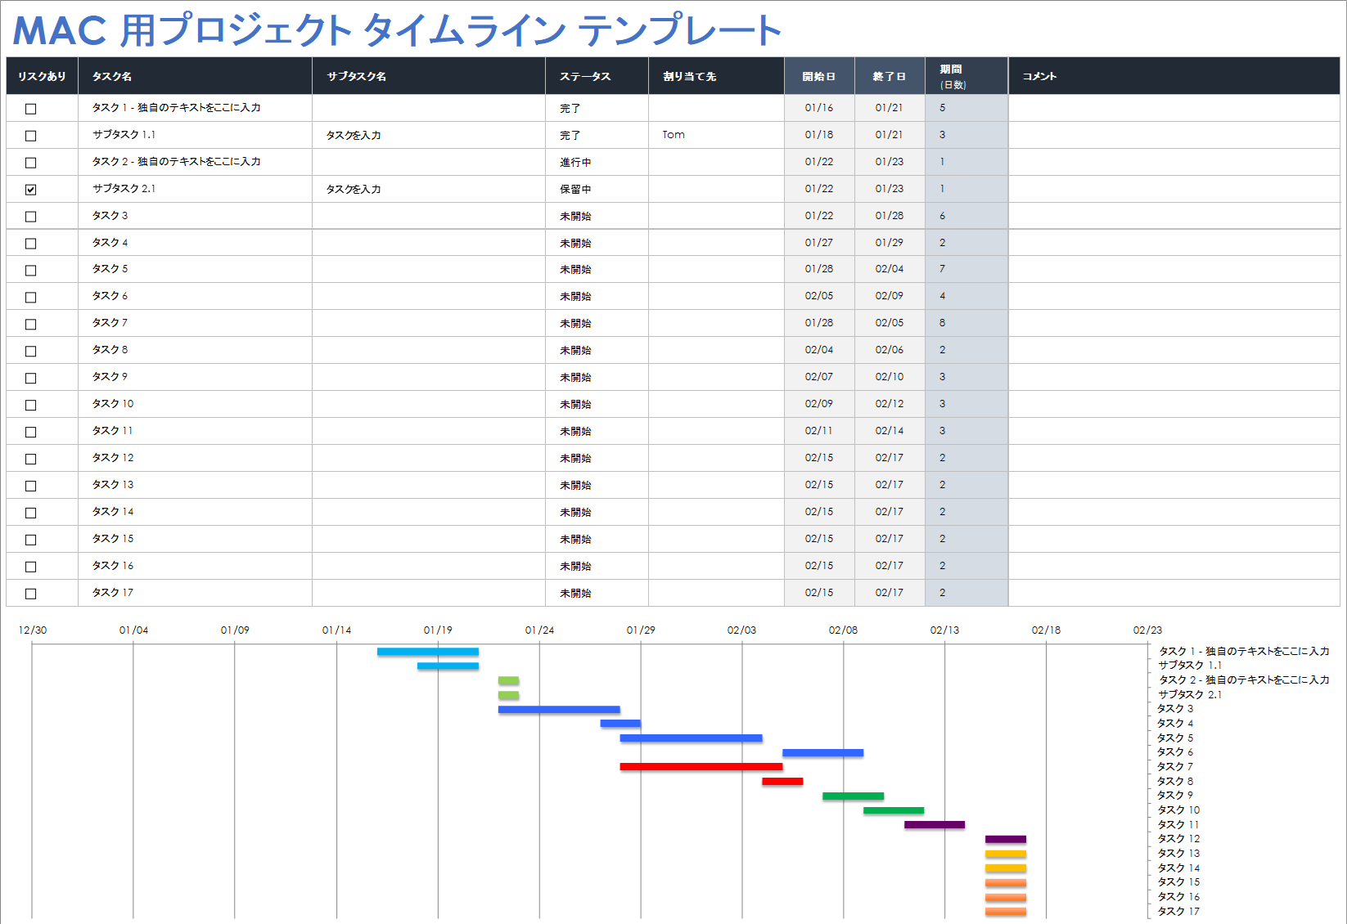
Task: Click the start date 02/11 cell
Action: tap(819, 431)
